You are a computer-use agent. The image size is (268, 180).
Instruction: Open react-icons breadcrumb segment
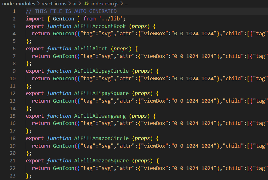54,3
